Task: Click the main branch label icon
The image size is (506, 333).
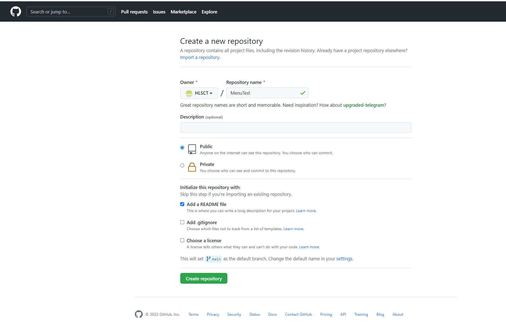Action: [x=208, y=259]
